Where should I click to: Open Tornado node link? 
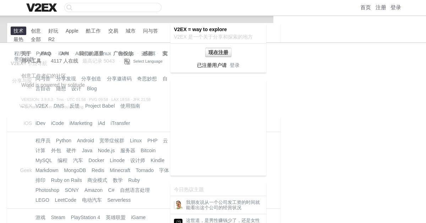[144, 170]
